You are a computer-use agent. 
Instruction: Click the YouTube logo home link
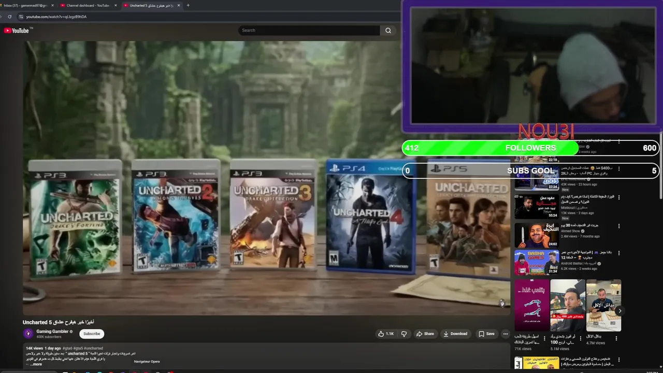point(17,31)
